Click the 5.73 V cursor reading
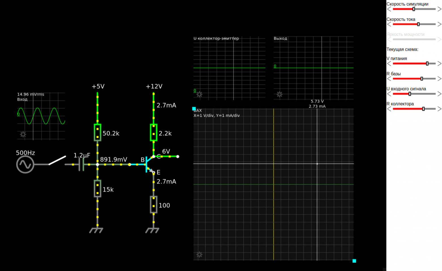Viewport: 442px width, 271px height. pyautogui.click(x=317, y=101)
